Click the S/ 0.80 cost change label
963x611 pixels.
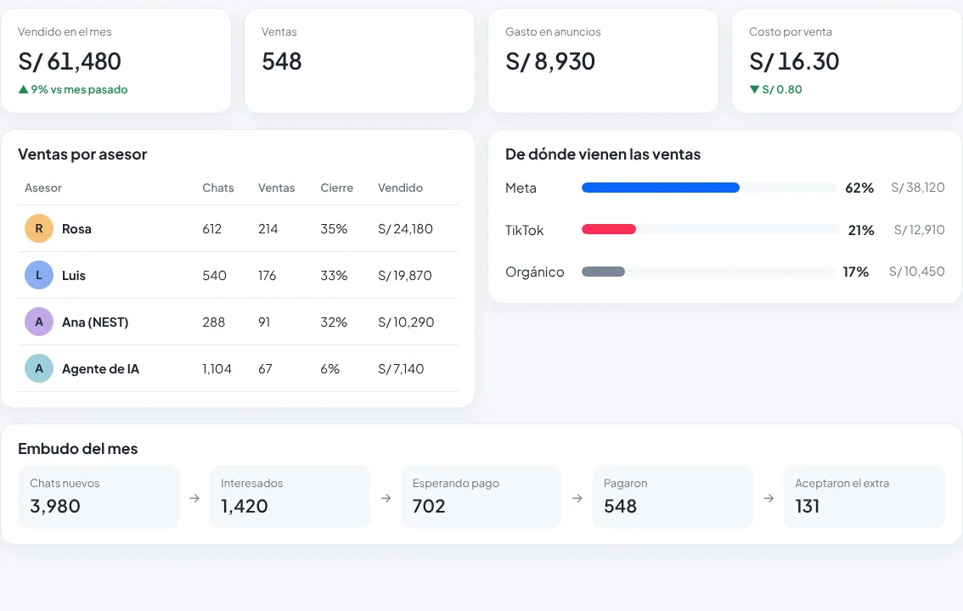coord(782,90)
